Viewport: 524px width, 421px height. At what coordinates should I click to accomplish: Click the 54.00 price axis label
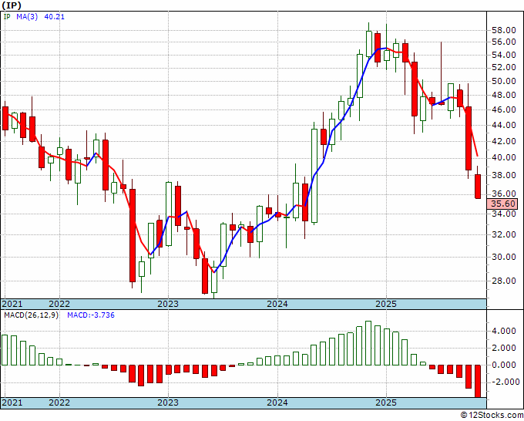[504, 55]
